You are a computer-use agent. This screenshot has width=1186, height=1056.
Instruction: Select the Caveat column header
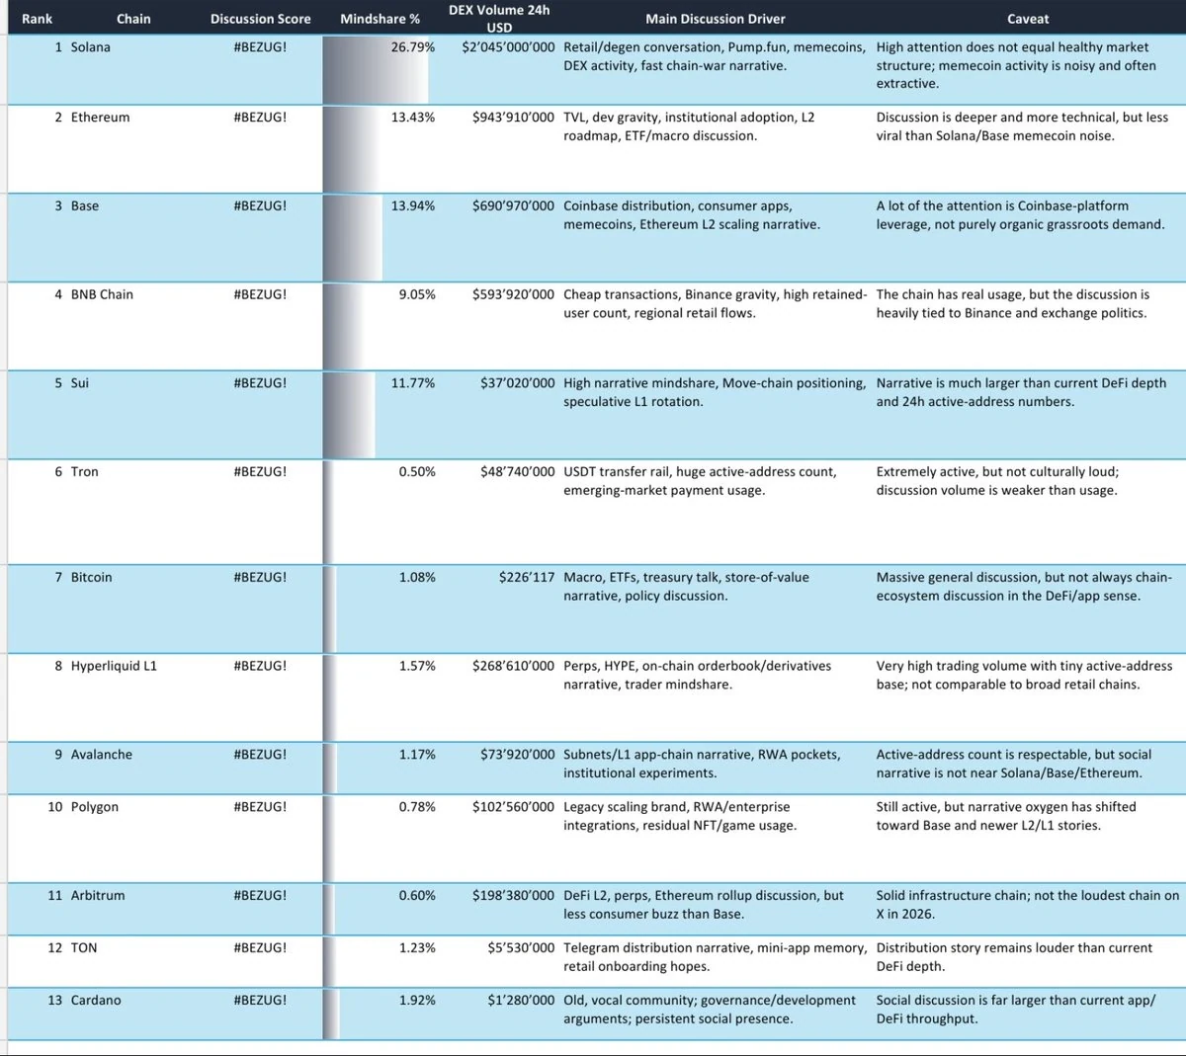[1028, 19]
